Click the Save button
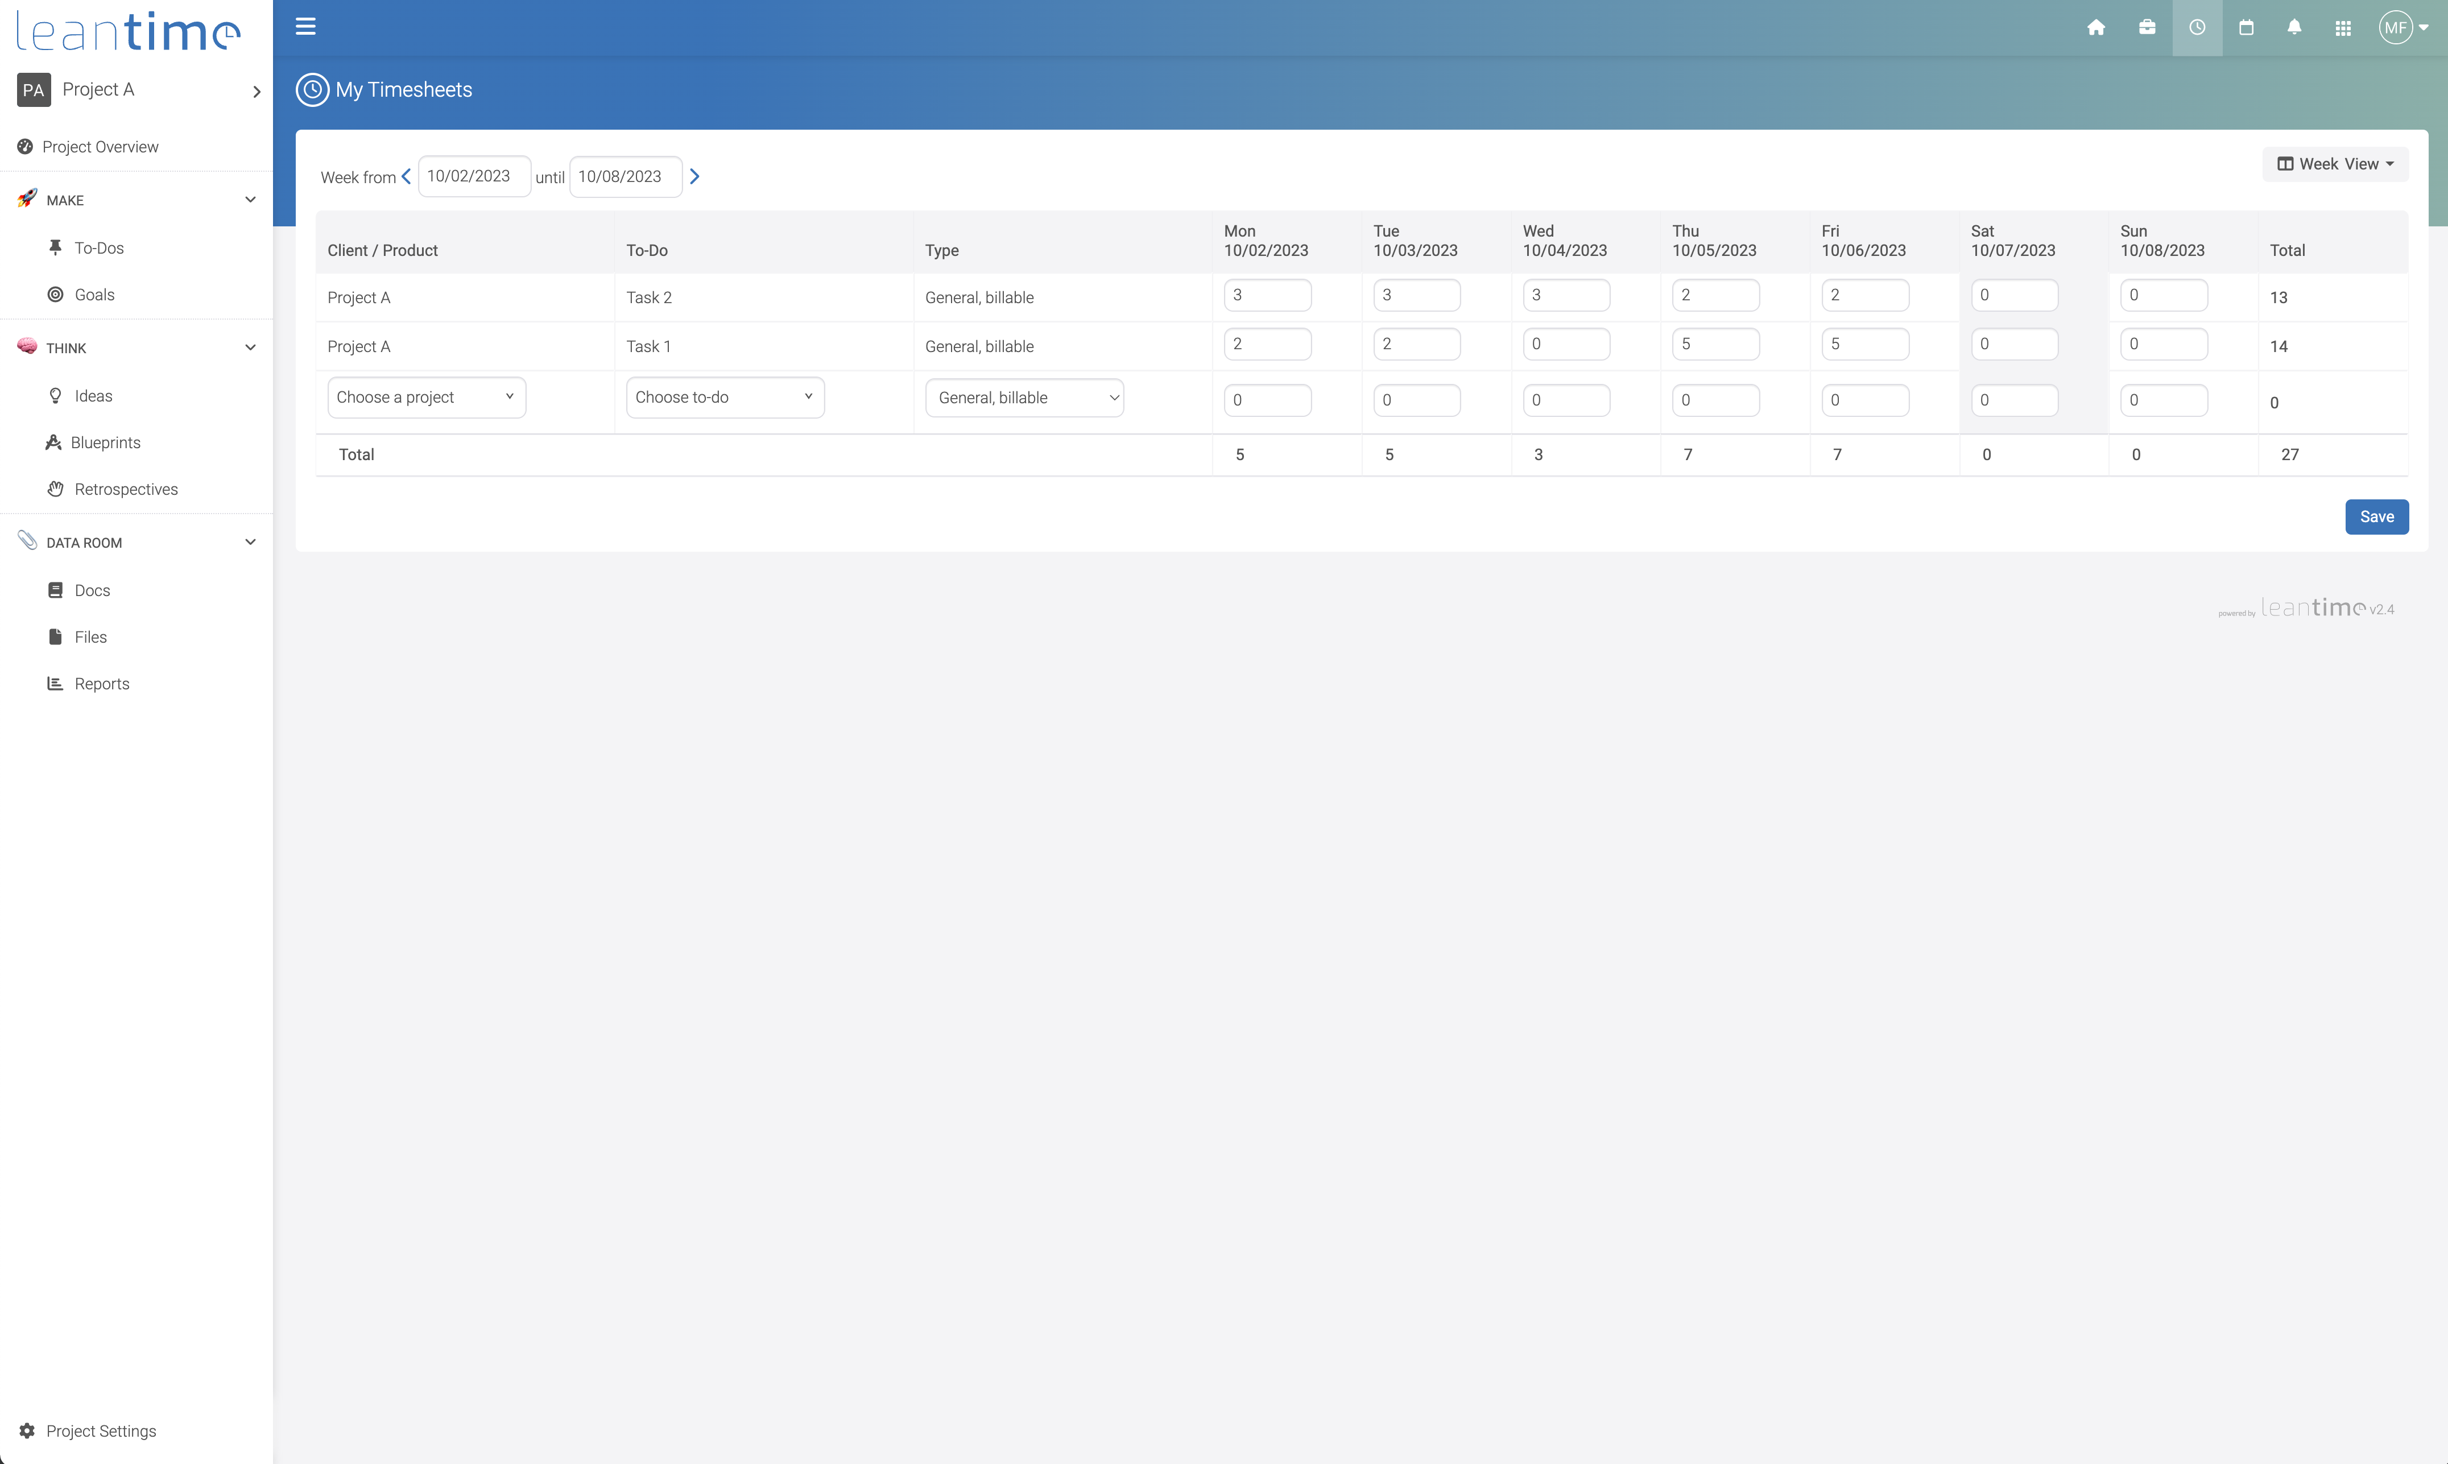 pos(2376,517)
